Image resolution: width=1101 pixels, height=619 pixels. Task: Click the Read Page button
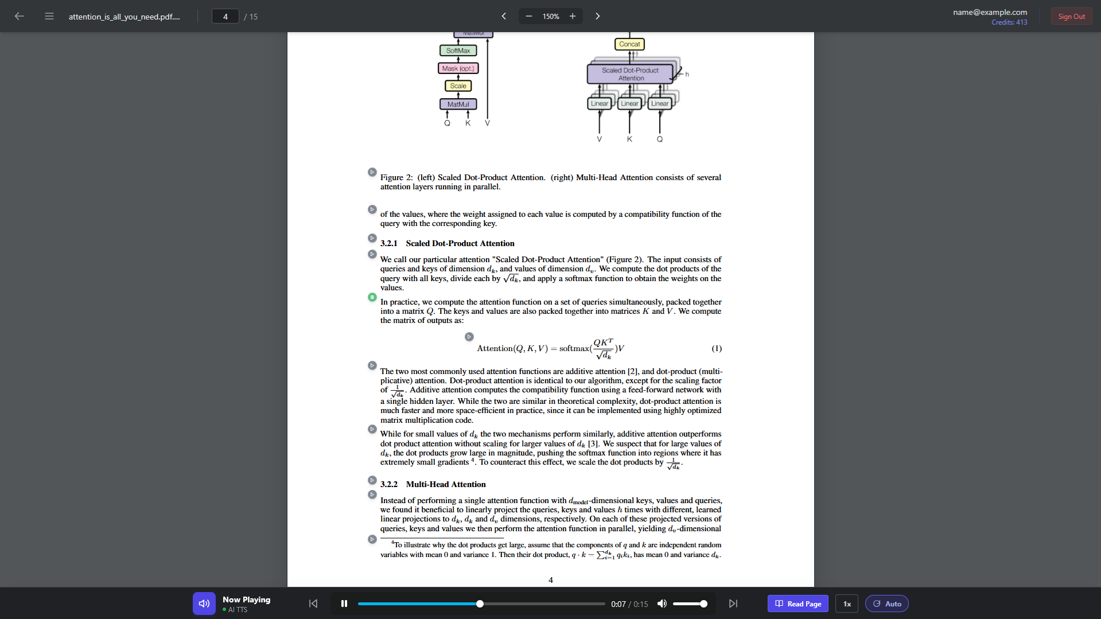(x=798, y=604)
